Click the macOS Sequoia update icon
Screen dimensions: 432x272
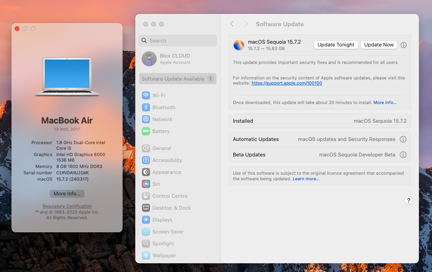(238, 45)
